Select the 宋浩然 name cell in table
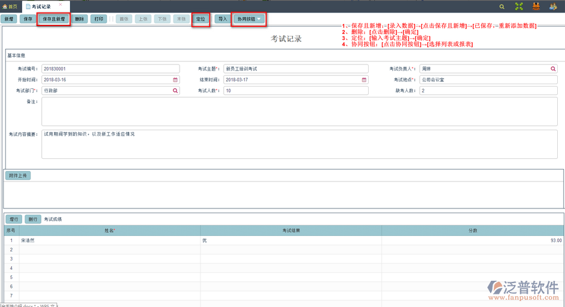Viewport: 565px width, 307px height. point(110,240)
